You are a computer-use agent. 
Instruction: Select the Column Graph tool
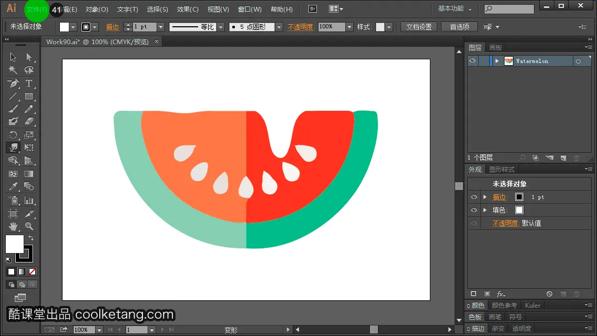pos(29,200)
